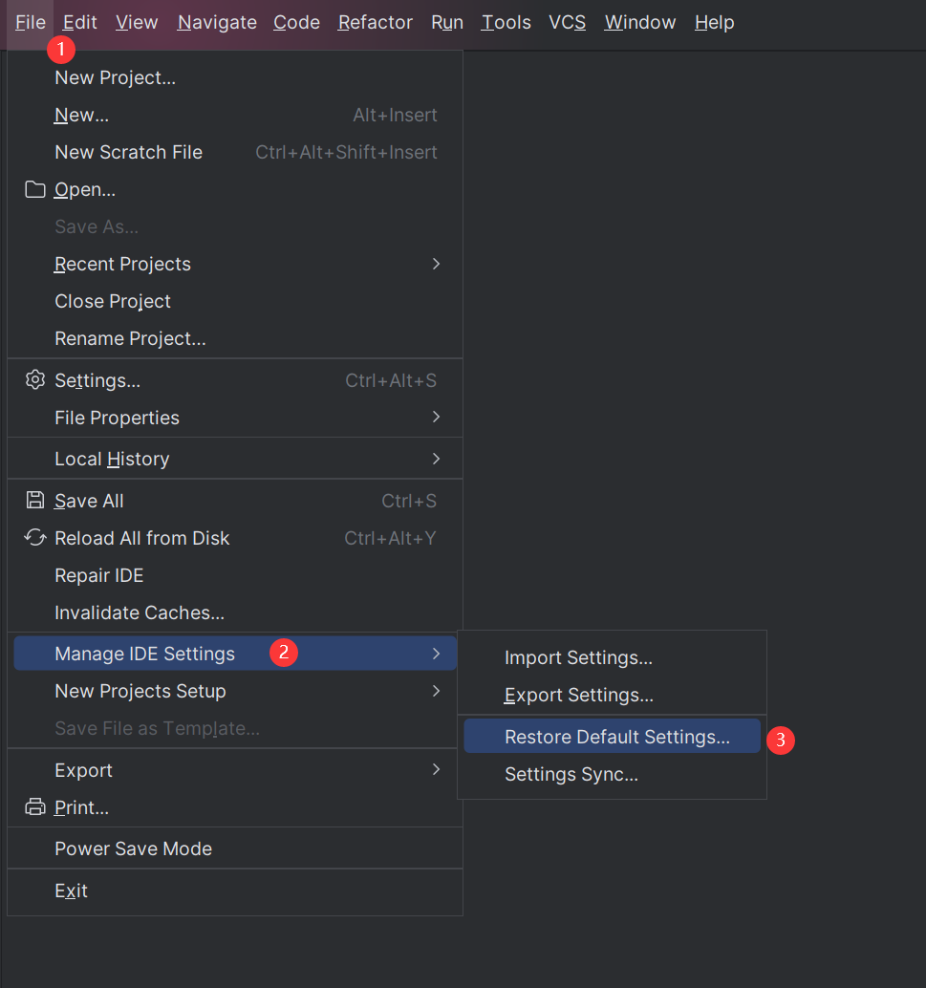926x988 pixels.
Task: Select Import Settings from the submenu
Action: (578, 657)
